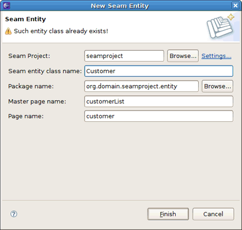This screenshot has width=242, height=230.
Task: Browse for a Seam Project
Action: point(183,56)
